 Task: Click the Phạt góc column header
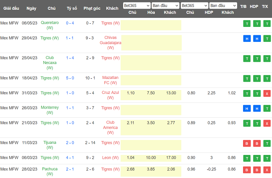point(92,8)
